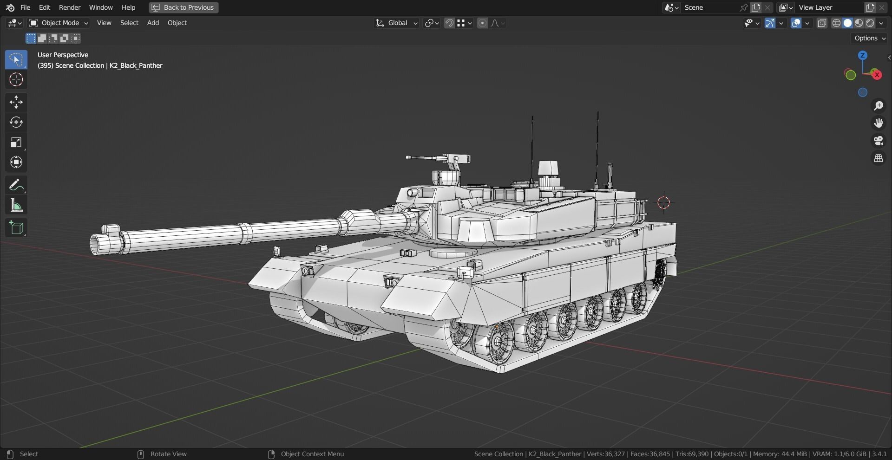
Task: Choose the Invert Selection mode icon
Action: pyautogui.click(x=65, y=38)
